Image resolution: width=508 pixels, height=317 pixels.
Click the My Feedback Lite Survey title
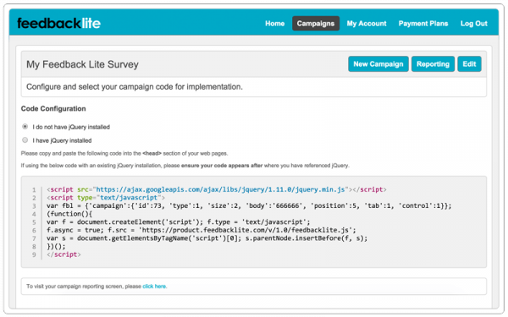pyautogui.click(x=82, y=64)
